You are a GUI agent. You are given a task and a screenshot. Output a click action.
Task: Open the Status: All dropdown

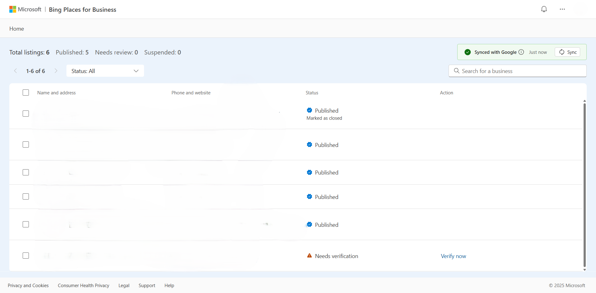[x=105, y=71]
